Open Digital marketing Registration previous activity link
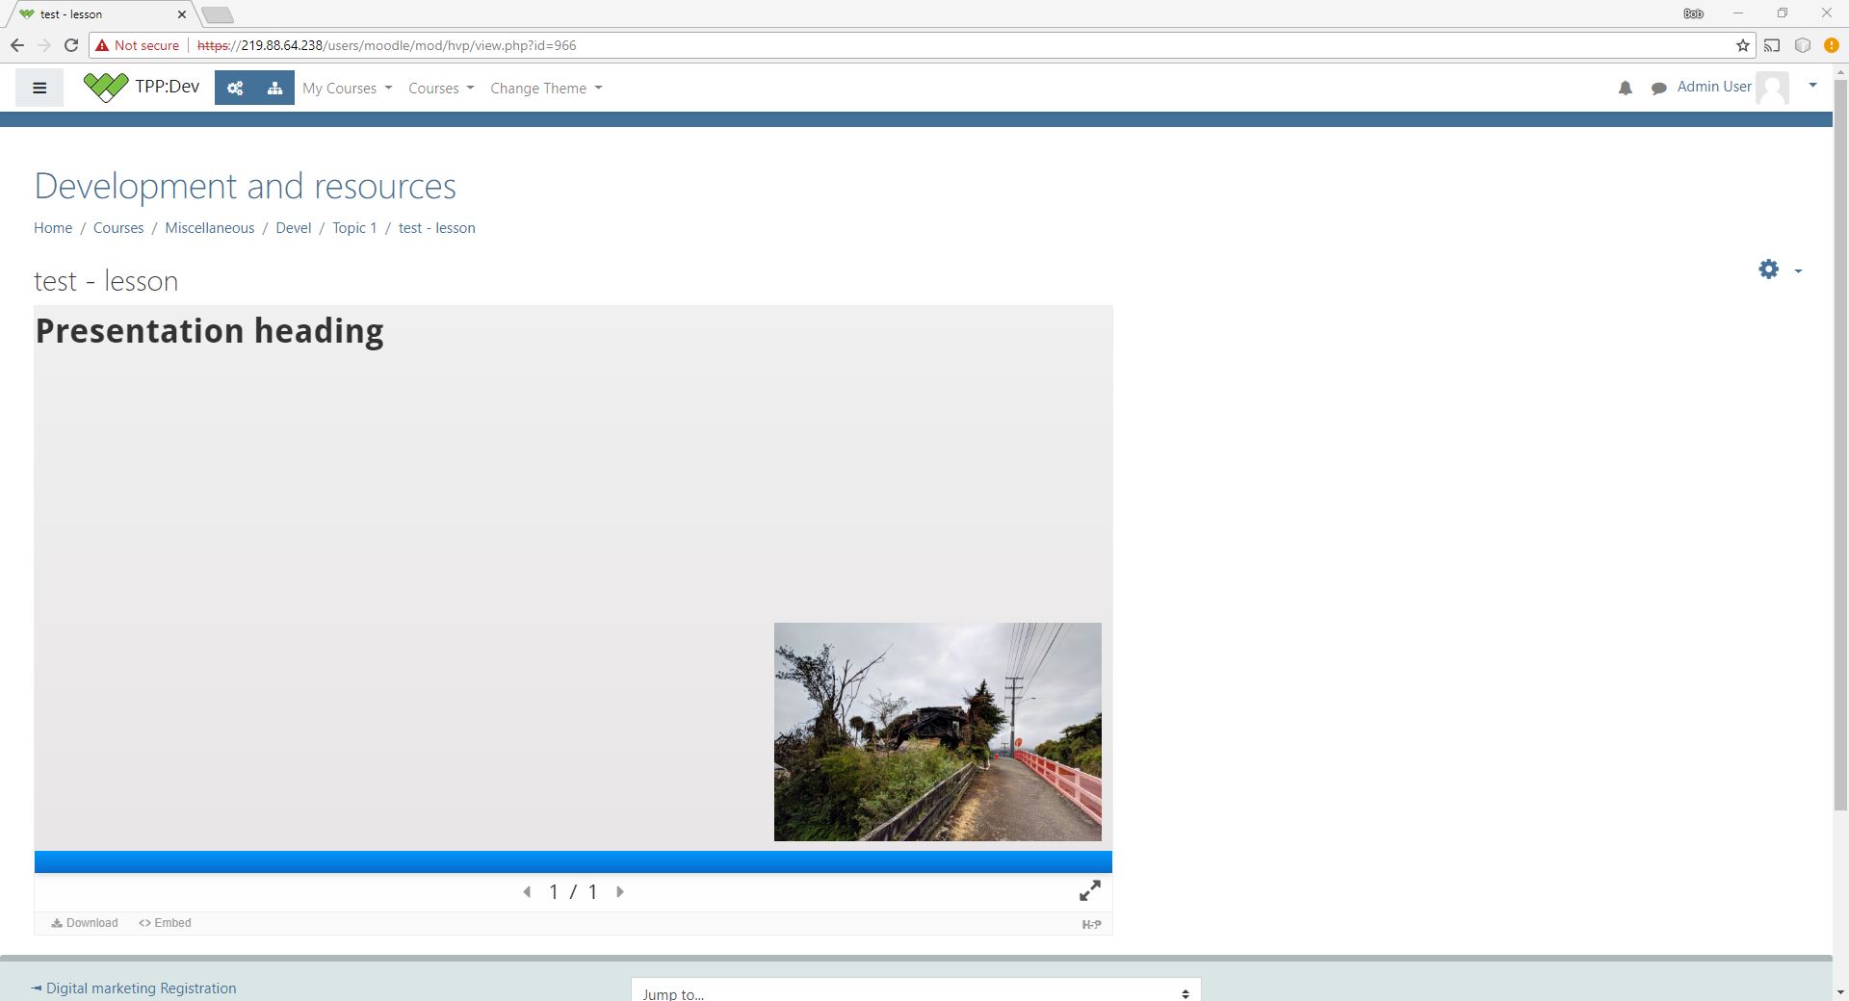This screenshot has height=1001, width=1849. pyautogui.click(x=134, y=988)
